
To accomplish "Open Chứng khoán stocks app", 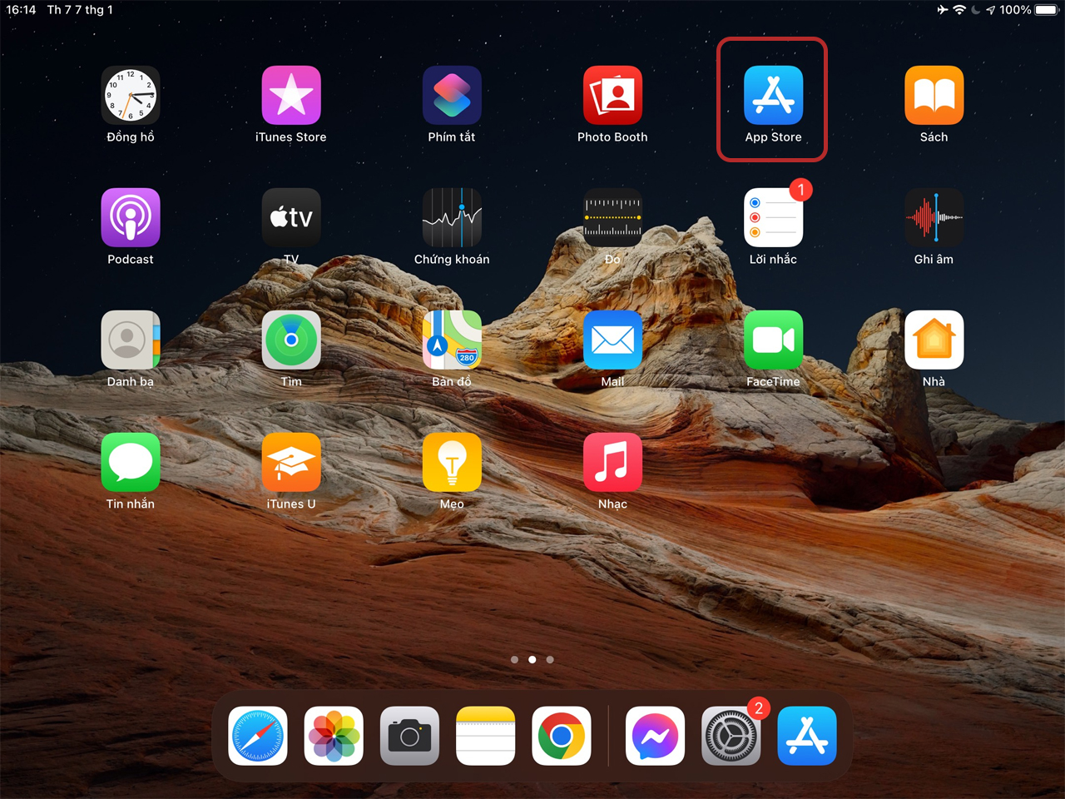I will 452,217.
